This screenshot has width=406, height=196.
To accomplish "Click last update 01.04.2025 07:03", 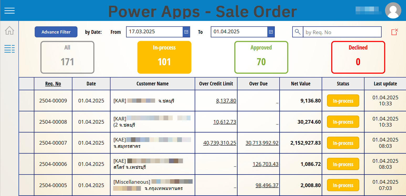I will 385,185.
